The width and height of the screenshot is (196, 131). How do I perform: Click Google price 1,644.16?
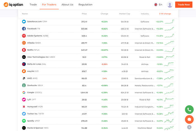click(84, 93)
